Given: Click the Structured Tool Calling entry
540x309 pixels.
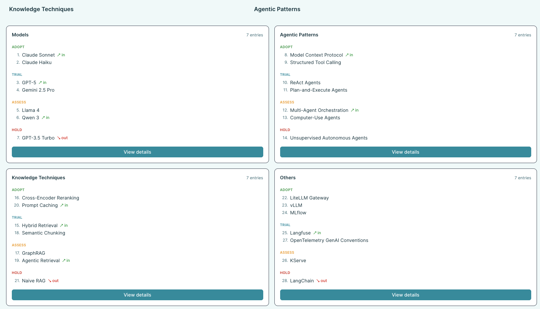Looking at the screenshot, I should 316,62.
